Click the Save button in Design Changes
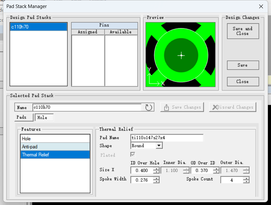This screenshot has width=271, height=205. (x=243, y=65)
